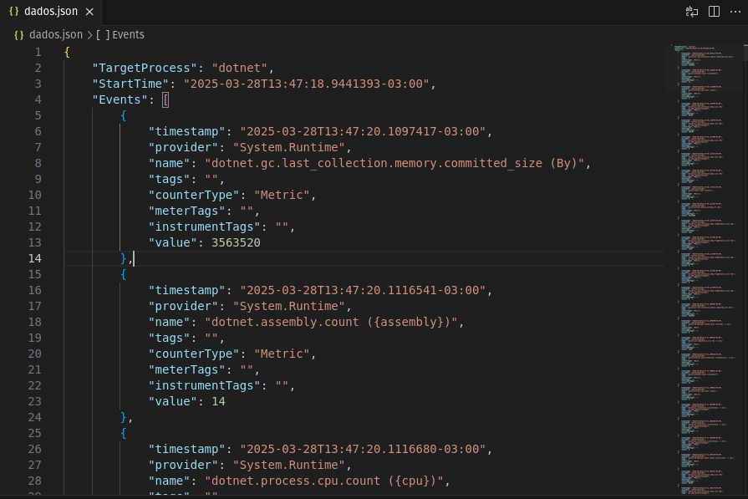Click the "Events" key on line 4
Viewport: 748px width, 499px height.
tap(120, 99)
